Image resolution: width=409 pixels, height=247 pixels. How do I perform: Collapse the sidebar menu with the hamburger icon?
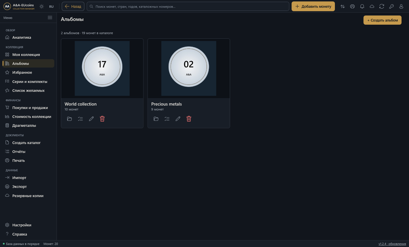pos(50,18)
